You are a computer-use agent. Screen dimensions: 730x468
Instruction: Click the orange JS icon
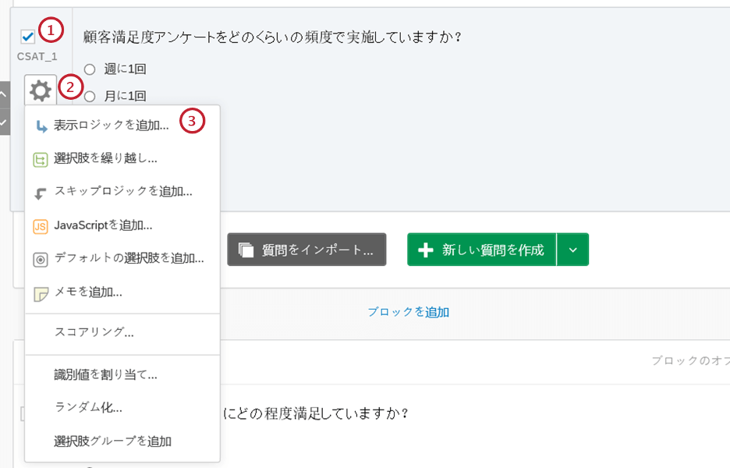coord(41,227)
